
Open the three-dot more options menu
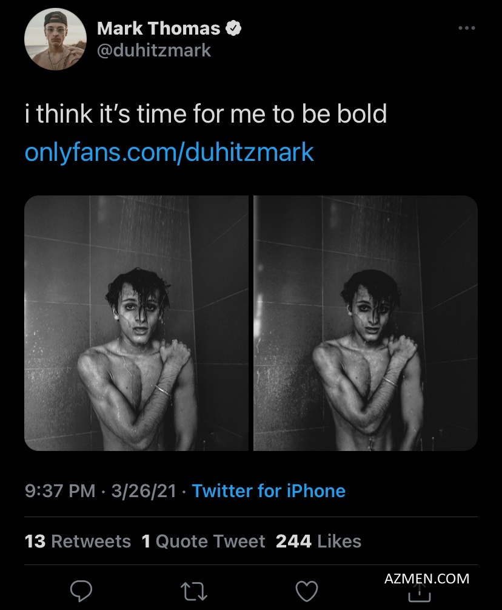(x=466, y=28)
